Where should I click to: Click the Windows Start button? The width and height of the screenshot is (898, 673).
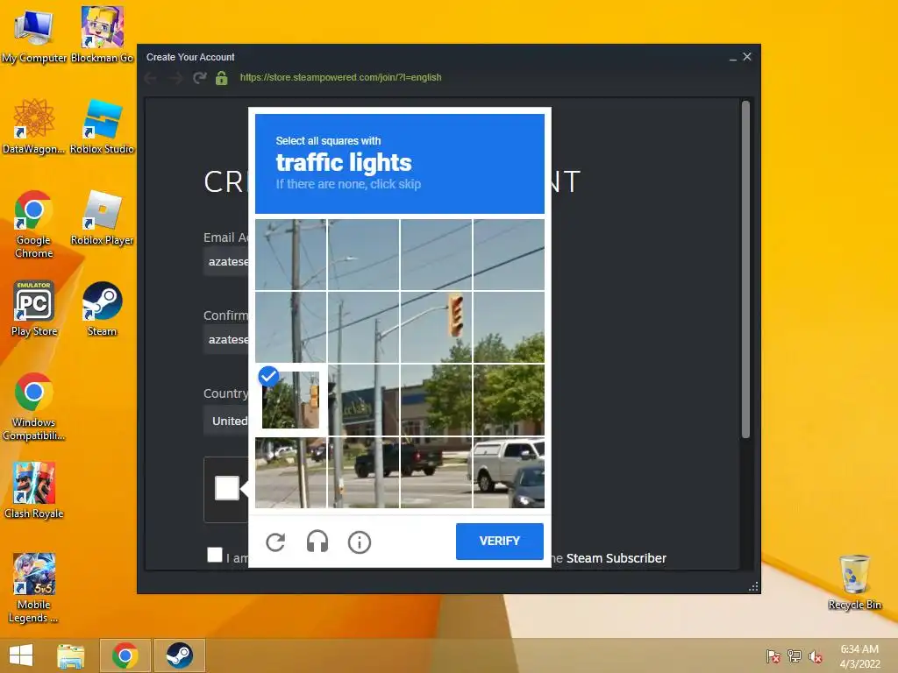21,655
